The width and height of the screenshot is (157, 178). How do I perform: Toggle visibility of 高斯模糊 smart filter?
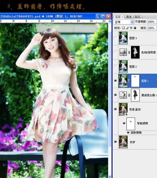pos(128,133)
